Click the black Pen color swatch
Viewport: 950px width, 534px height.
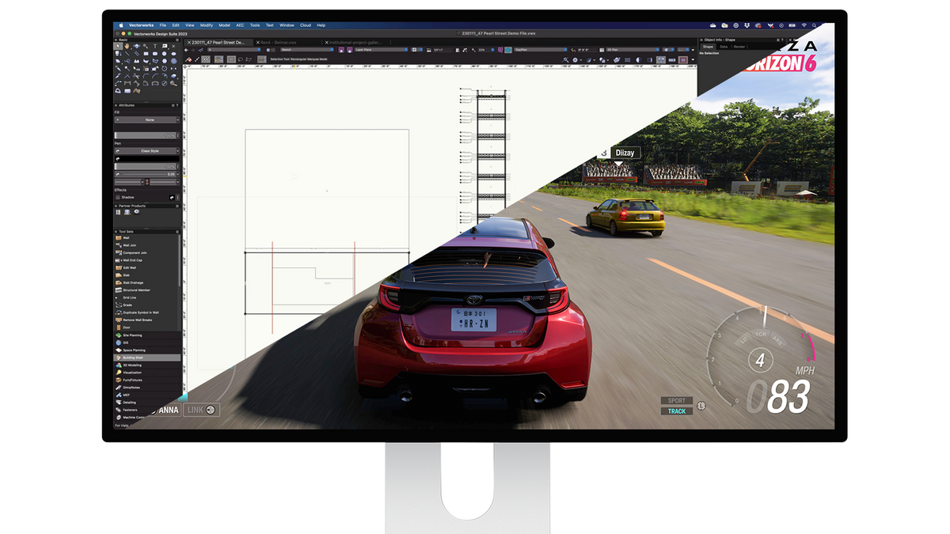point(147,159)
